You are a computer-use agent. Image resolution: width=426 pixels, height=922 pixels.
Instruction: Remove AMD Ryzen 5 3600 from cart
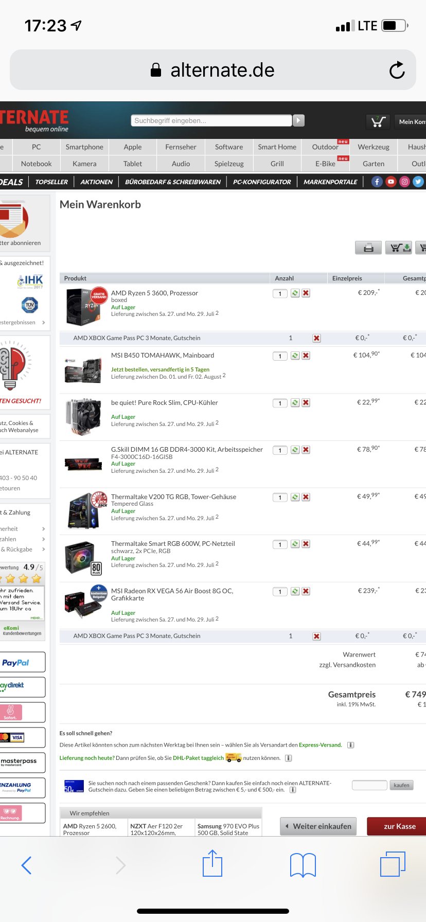(306, 293)
